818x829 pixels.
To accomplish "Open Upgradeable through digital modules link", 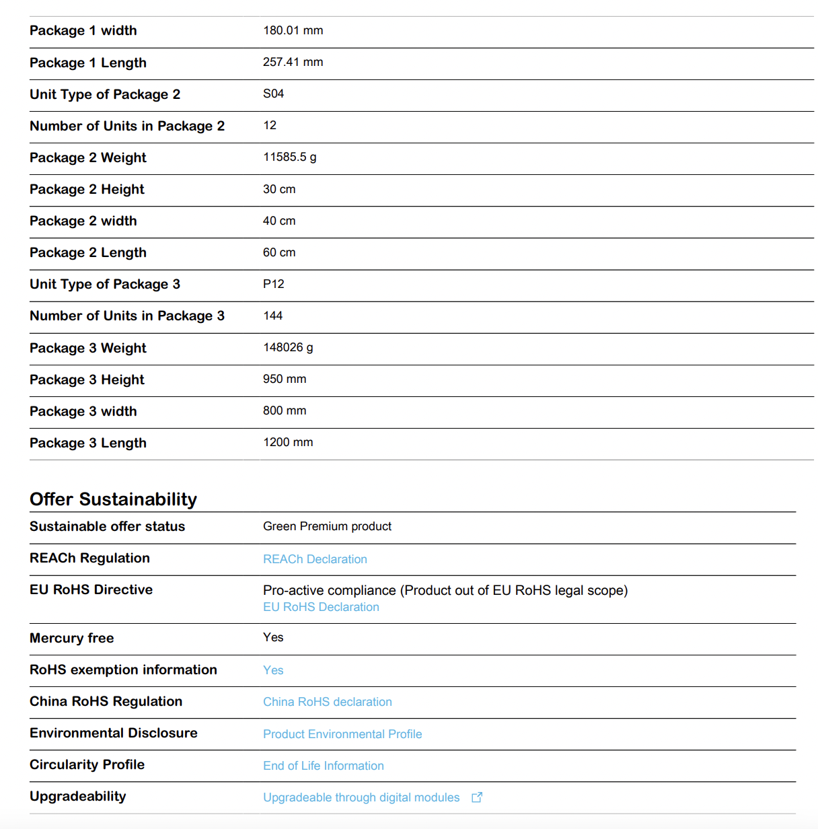I will pos(361,797).
